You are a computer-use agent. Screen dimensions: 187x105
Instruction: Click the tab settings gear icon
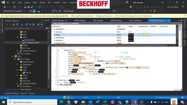pyautogui.click(x=181, y=20)
